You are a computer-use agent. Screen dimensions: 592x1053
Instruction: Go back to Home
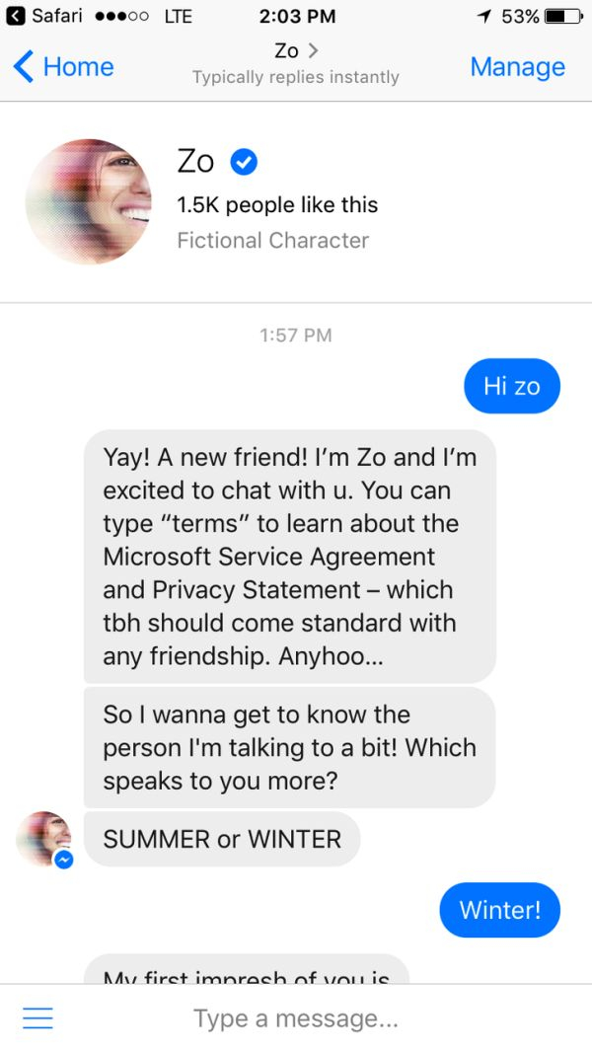[78, 66]
